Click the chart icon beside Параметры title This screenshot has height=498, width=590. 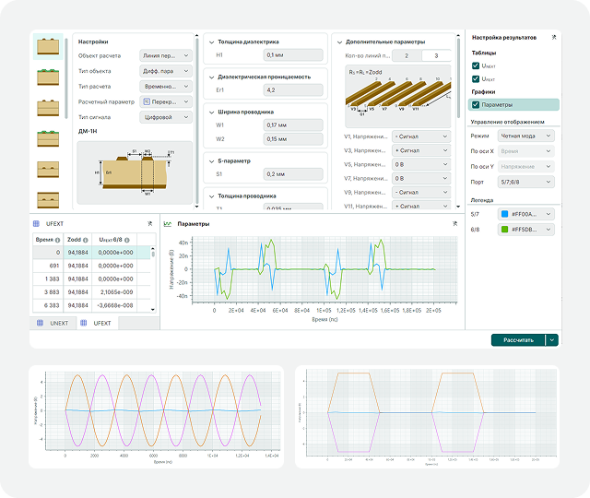click(x=168, y=224)
